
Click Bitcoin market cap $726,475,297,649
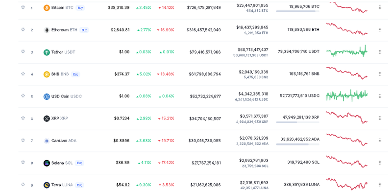pos(204,8)
